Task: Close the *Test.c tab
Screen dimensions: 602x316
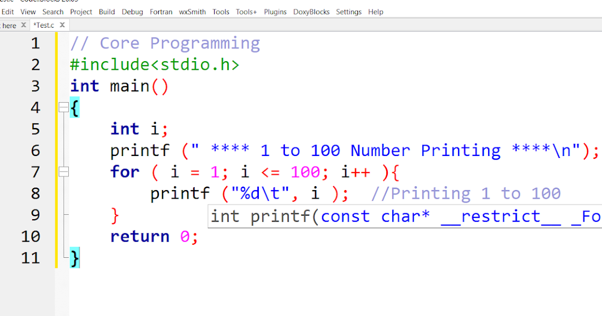Action: pos(62,24)
